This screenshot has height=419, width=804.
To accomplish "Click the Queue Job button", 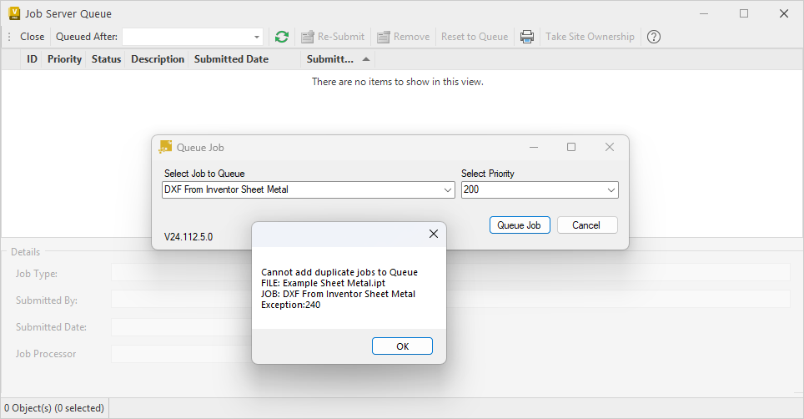I will pos(520,225).
